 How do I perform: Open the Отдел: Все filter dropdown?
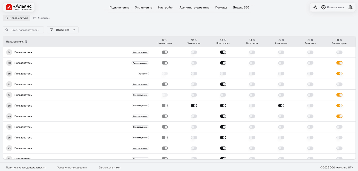63,30
